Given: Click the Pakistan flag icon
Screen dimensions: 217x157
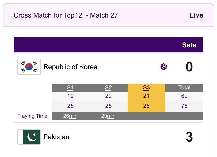Looking at the screenshot, I should [29, 137].
